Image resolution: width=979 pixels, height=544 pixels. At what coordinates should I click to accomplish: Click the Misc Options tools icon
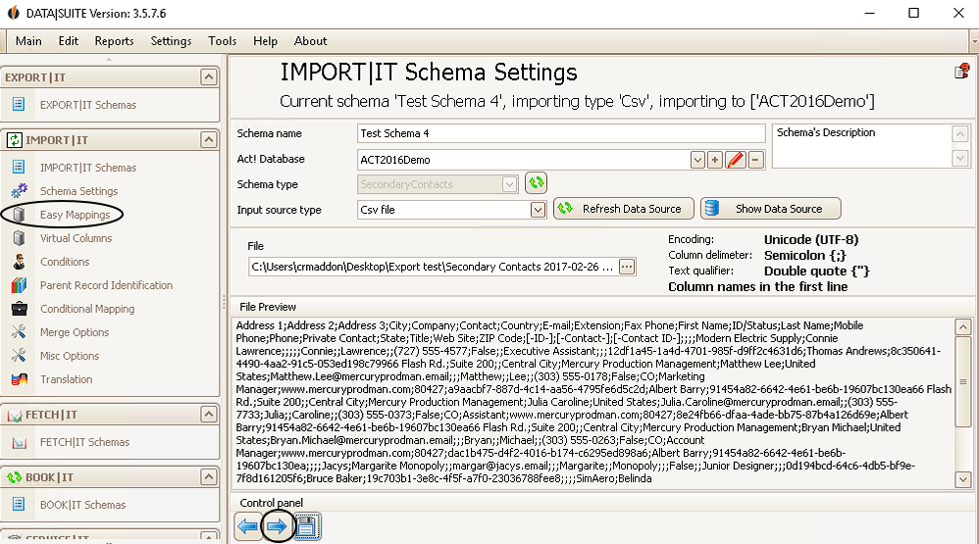(x=19, y=356)
